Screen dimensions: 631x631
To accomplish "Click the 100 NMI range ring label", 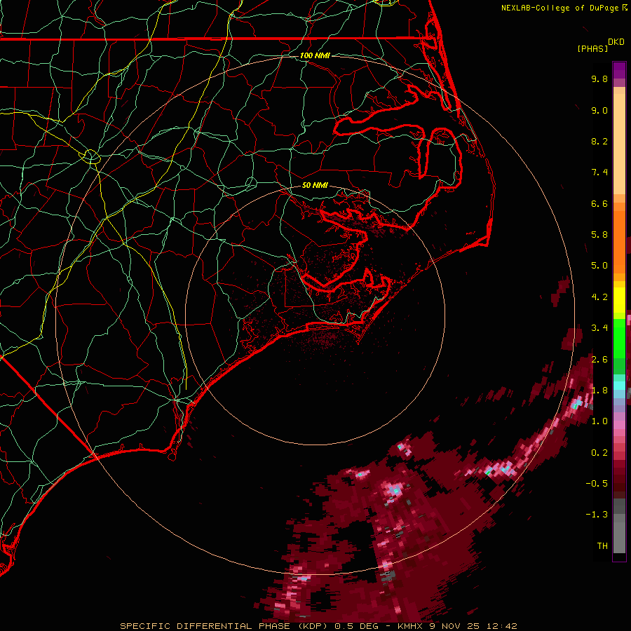I will pos(315,55).
